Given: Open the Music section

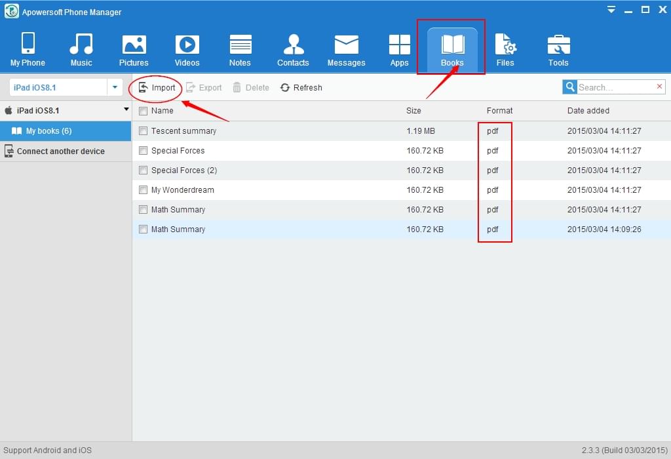Looking at the screenshot, I should coord(81,49).
